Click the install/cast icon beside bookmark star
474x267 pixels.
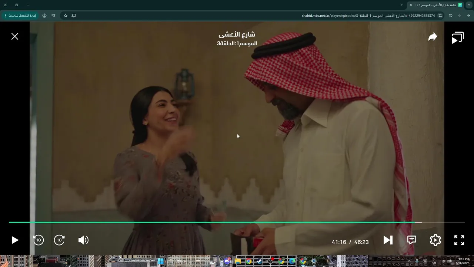click(74, 16)
